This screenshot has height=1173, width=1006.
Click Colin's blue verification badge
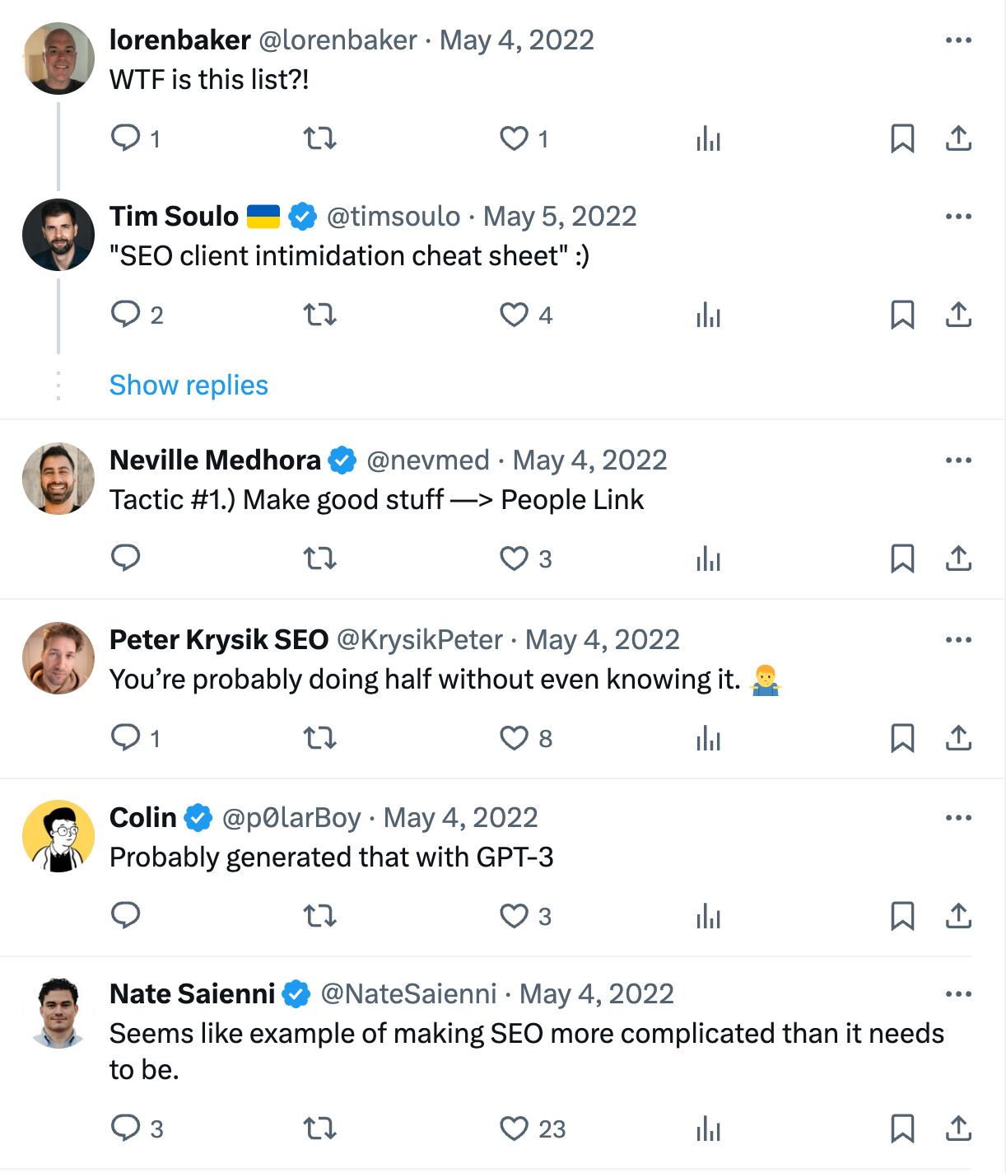[x=197, y=816]
